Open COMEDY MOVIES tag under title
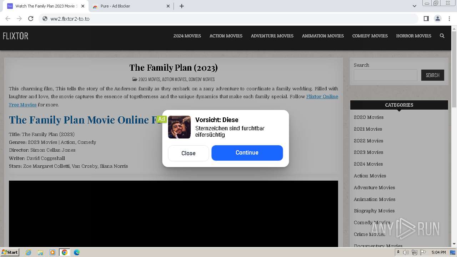This screenshot has width=457, height=257. click(201, 79)
